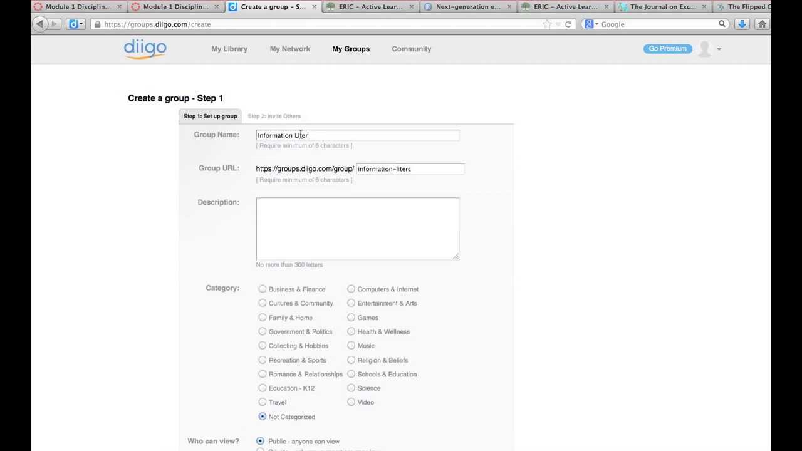This screenshot has width=802, height=451.
Task: Click the search magnifier icon
Action: 722,24
